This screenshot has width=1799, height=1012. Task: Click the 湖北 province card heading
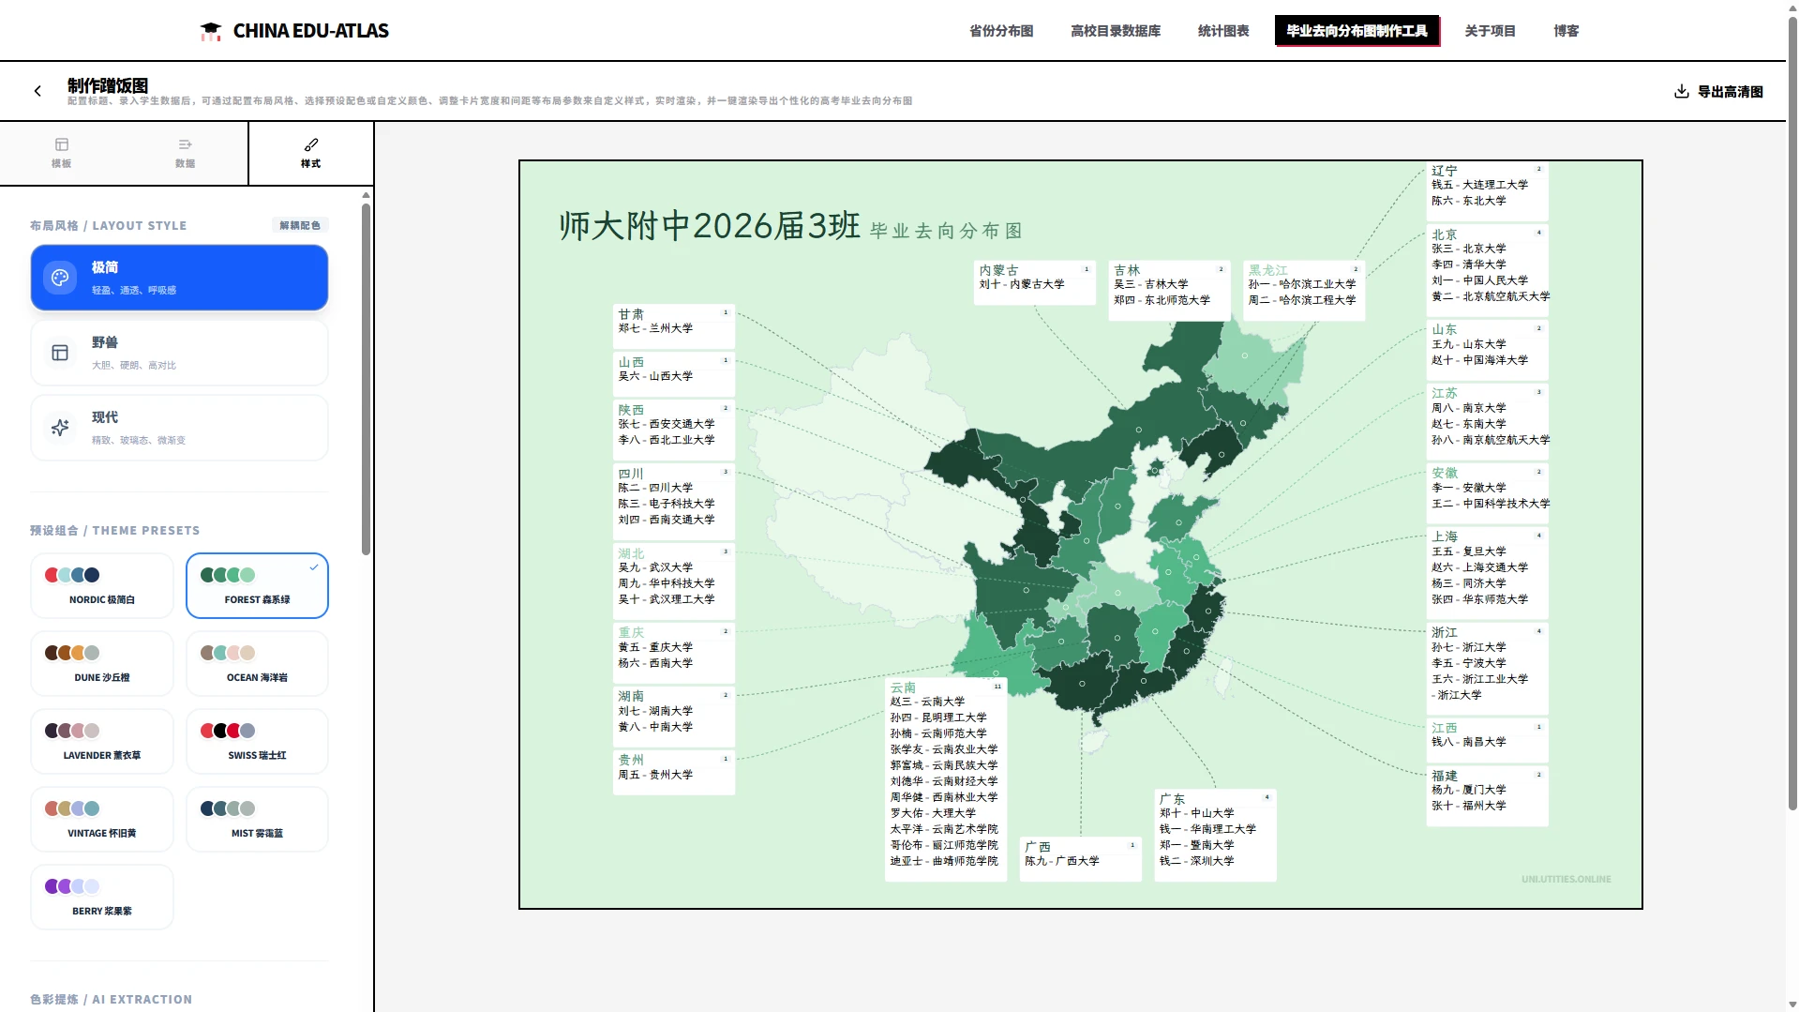click(631, 553)
